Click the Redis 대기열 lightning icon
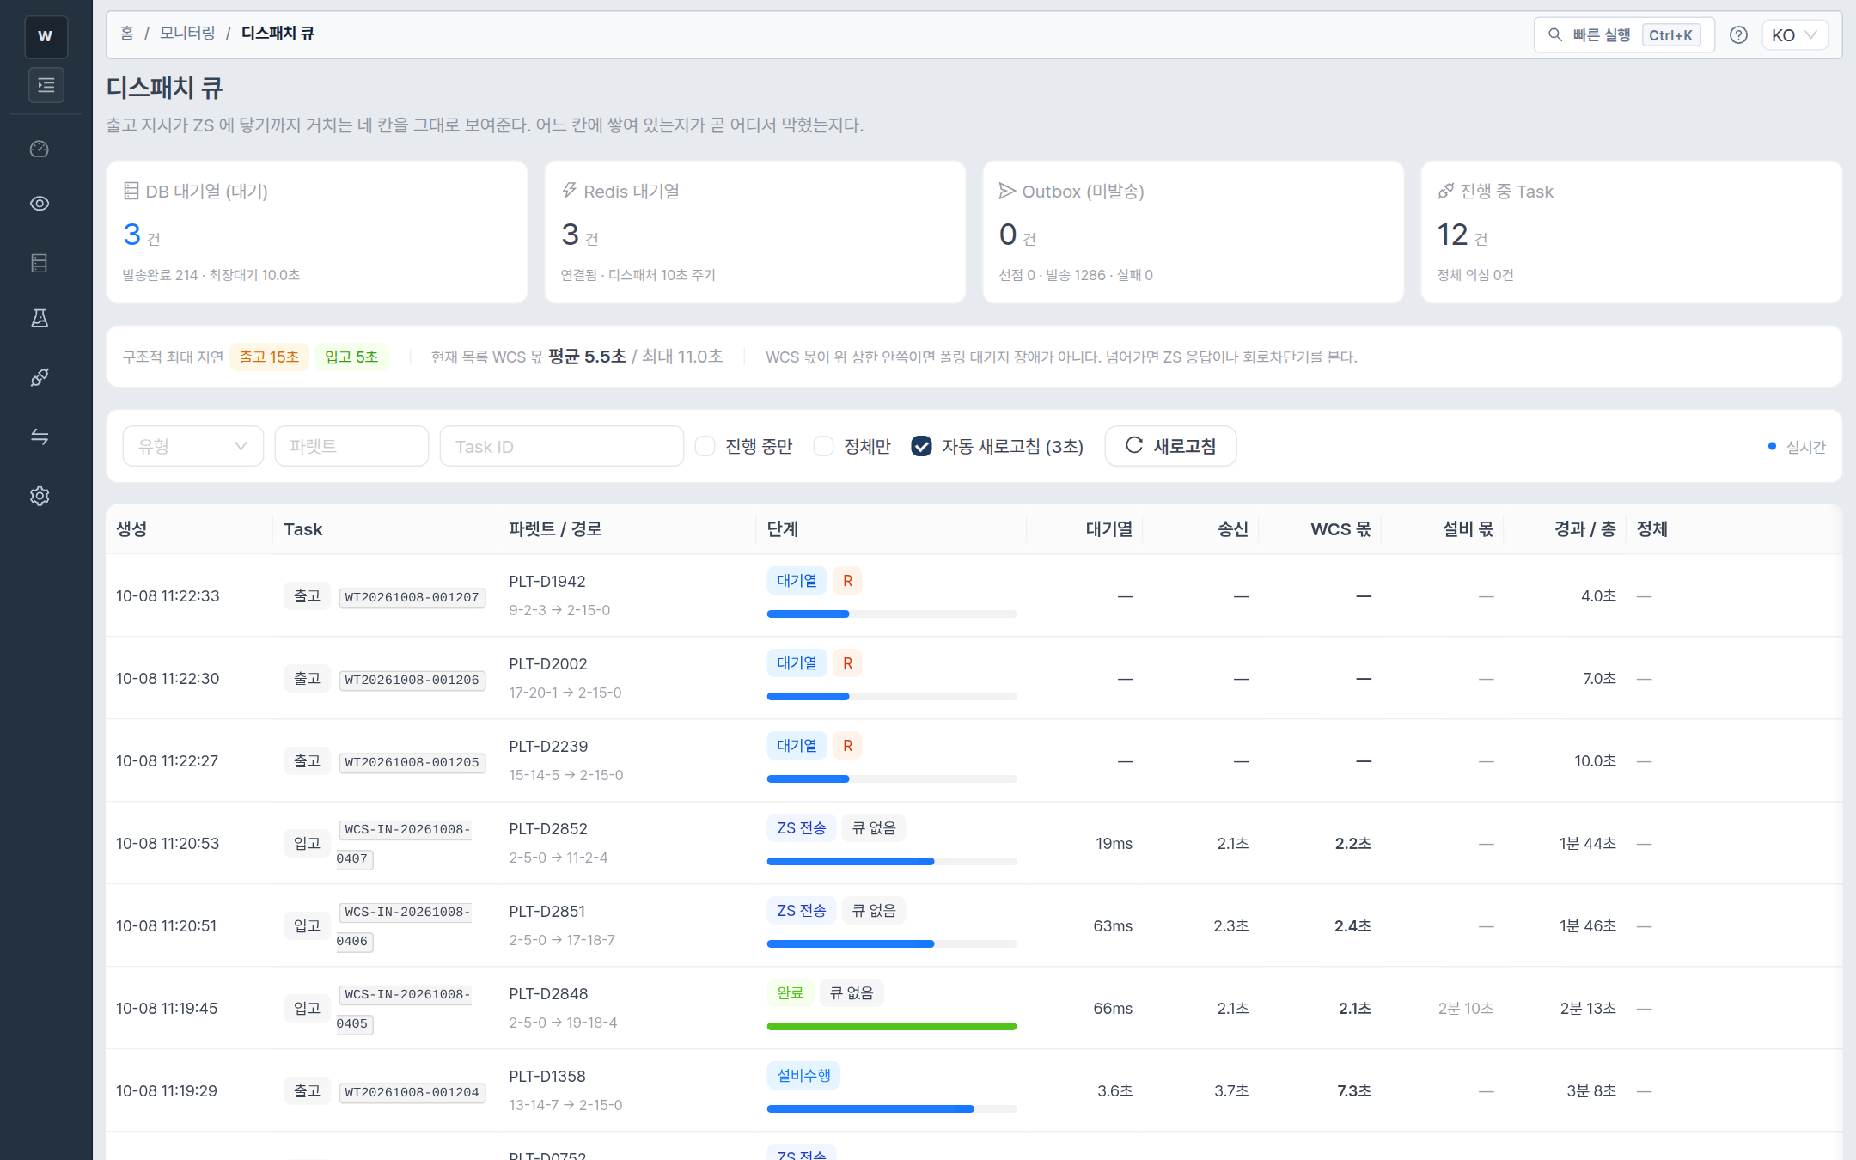Screen dimensions: 1856x1160 (569, 191)
